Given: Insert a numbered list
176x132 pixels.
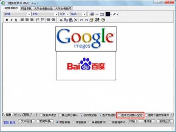Looking at the screenshot, I should 38,20.
